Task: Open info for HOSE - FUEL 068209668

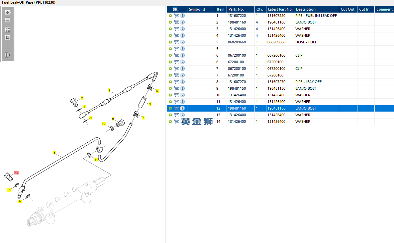Action: coord(182,42)
